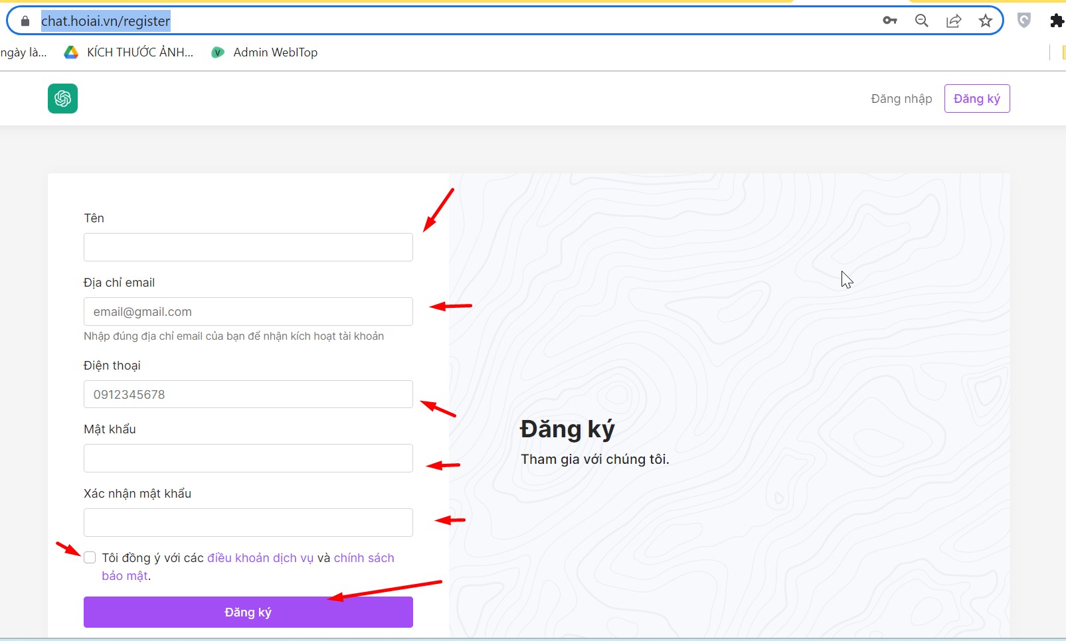Open the chính sách bảo mật link
Viewport: 1066px width, 641px height.
click(x=363, y=558)
